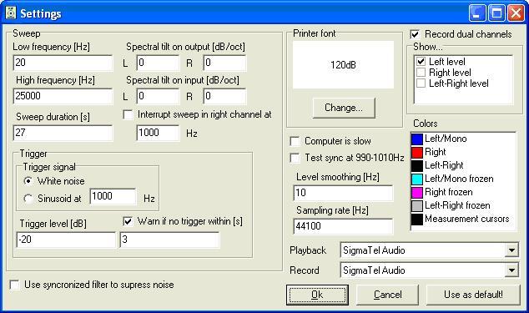Screen dimensions: 529x313
Task: Click the input spectral tilt L field
Action: click(x=158, y=96)
